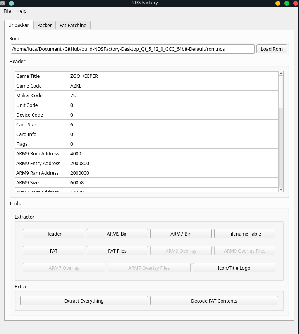The width and height of the screenshot is (299, 334).
Task: Click the ROM file path field
Action: (x=132, y=49)
